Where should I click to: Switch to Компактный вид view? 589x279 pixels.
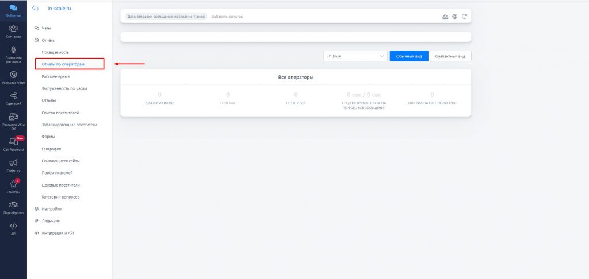click(450, 56)
